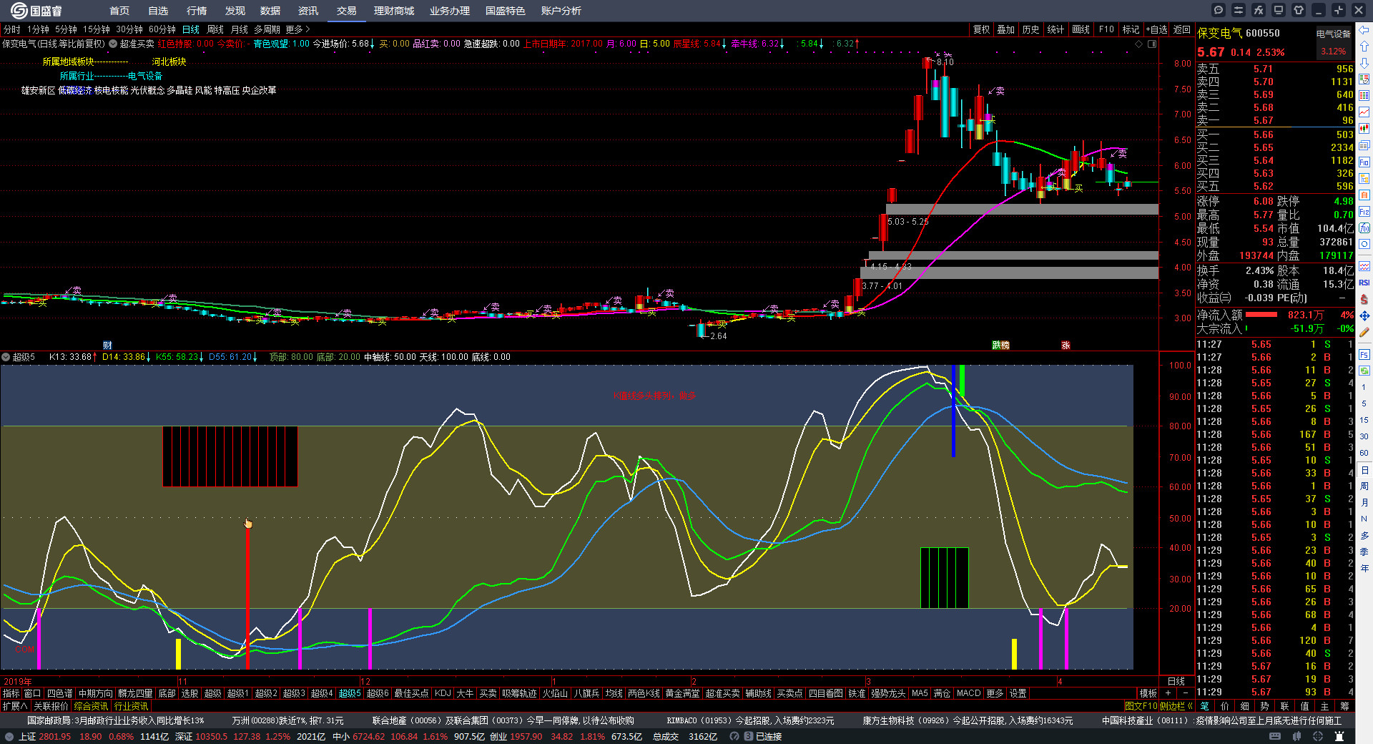1373x744 pixels.
Task: Click the 返回 back button
Action: click(x=1181, y=29)
